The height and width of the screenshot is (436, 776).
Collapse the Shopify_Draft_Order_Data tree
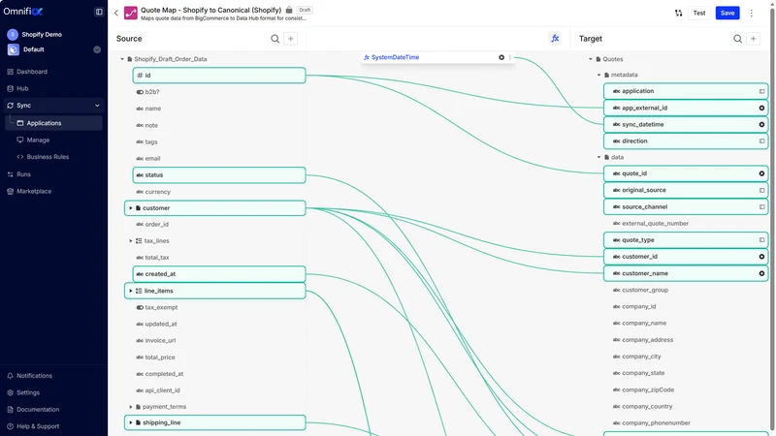pos(122,59)
